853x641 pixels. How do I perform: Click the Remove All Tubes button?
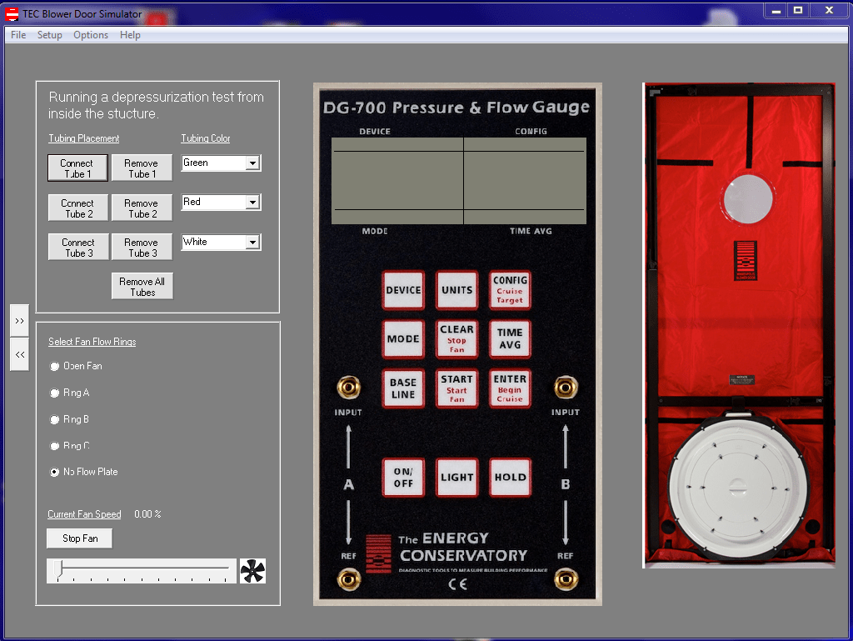point(142,287)
